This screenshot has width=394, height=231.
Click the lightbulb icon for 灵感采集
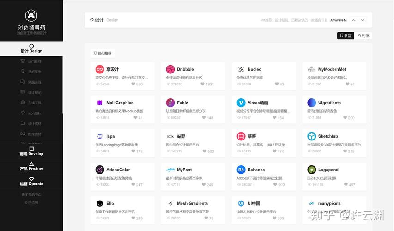(23, 72)
